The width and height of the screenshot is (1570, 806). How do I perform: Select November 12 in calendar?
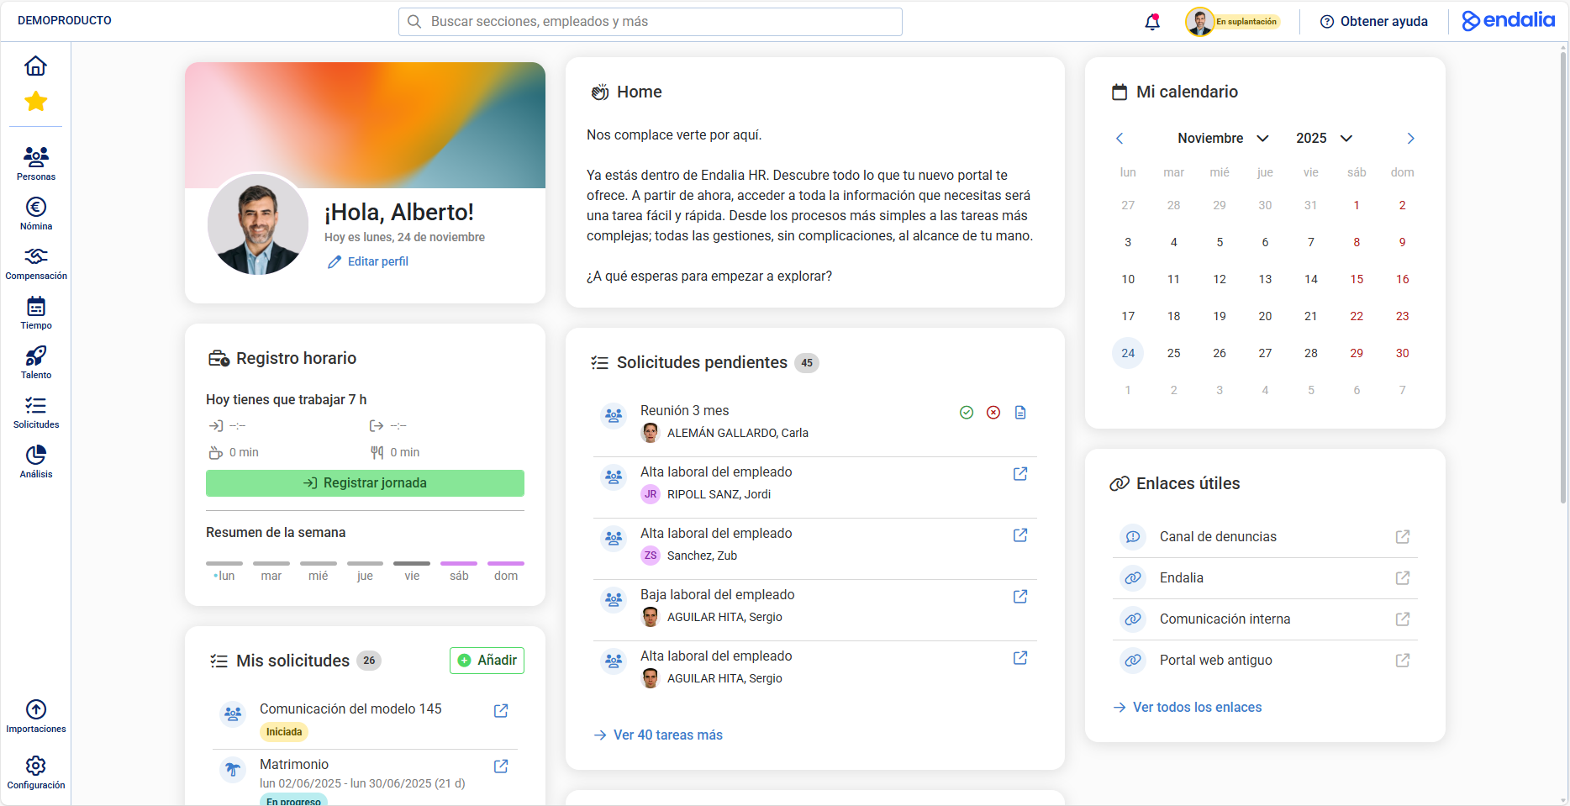click(x=1220, y=279)
